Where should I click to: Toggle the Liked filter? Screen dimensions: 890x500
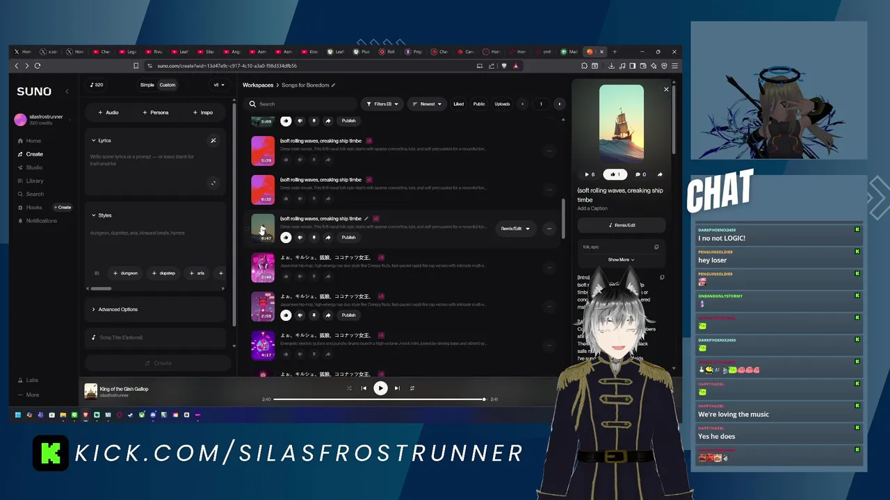coord(458,104)
